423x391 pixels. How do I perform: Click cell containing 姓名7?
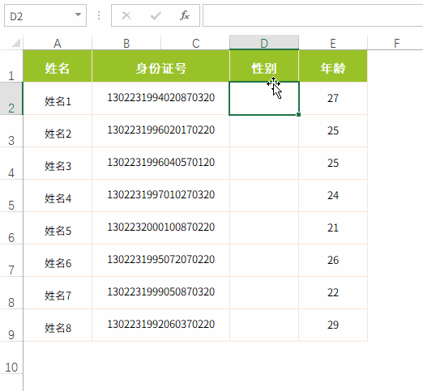(x=58, y=293)
